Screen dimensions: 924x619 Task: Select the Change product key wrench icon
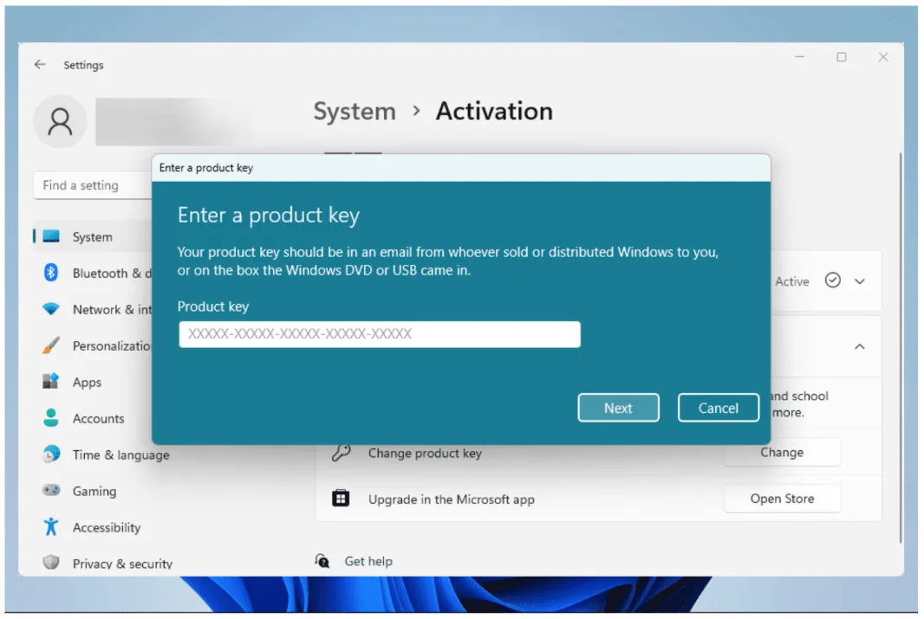click(341, 453)
